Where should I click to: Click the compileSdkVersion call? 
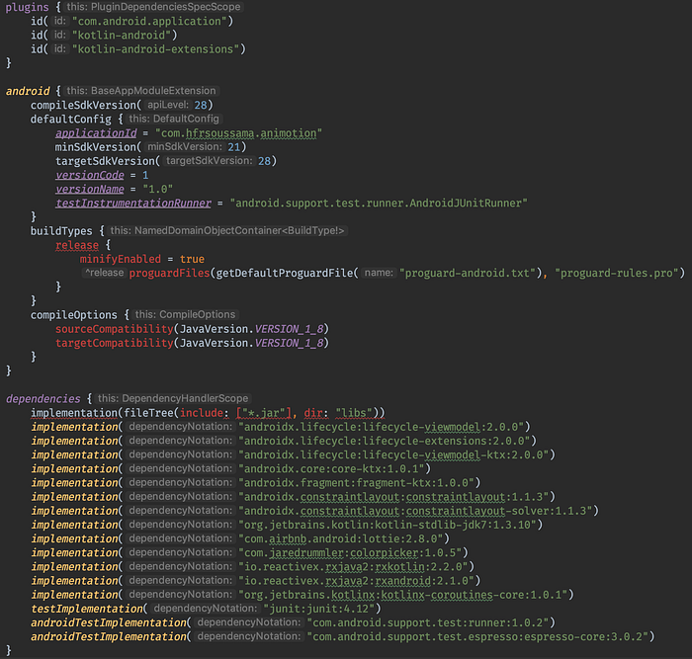point(83,105)
